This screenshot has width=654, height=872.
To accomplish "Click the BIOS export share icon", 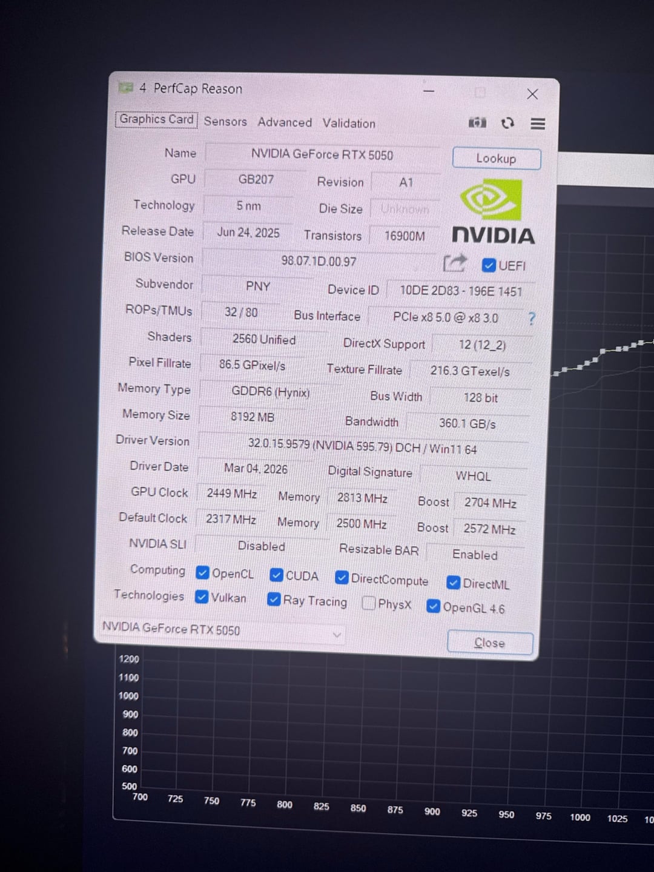I will [454, 263].
